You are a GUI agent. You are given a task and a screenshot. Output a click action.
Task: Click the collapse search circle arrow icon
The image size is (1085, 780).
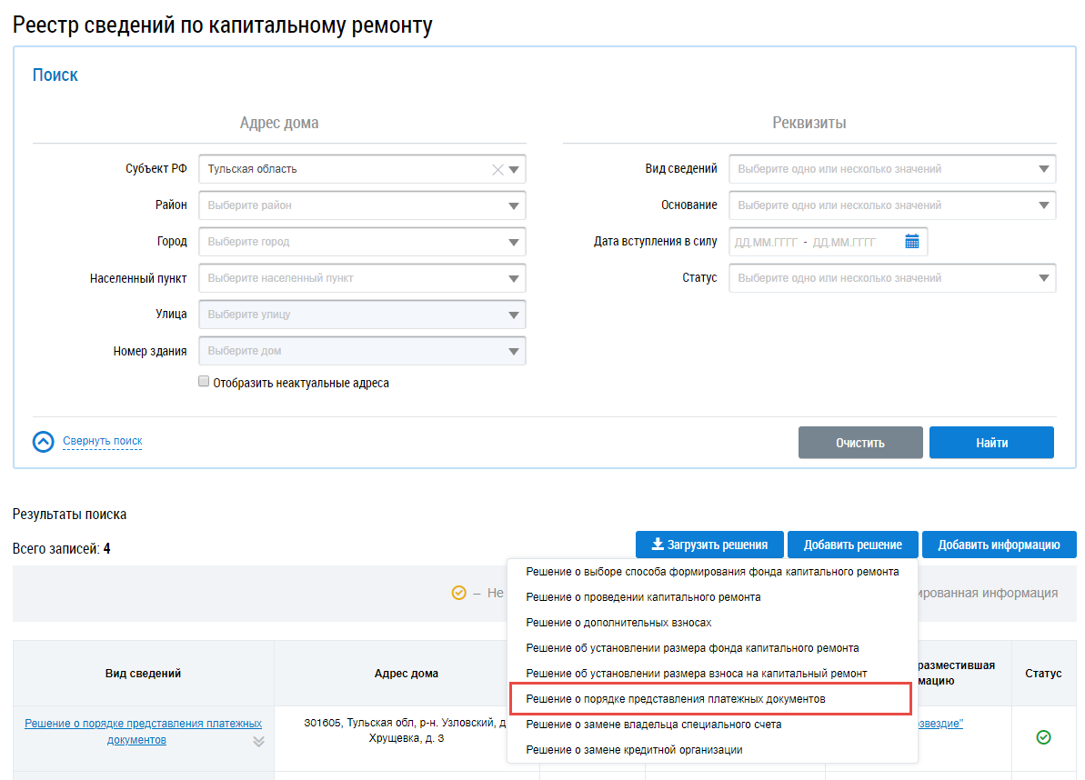coord(44,442)
